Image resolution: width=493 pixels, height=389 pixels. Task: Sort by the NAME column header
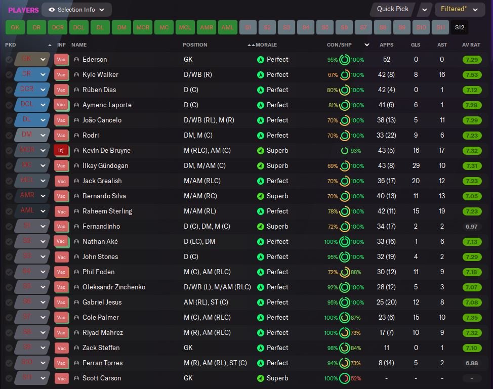pos(79,45)
